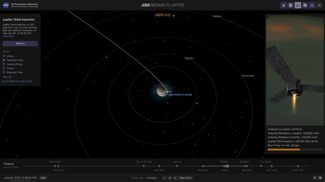Toggle the Aurora option

click(4, 68)
